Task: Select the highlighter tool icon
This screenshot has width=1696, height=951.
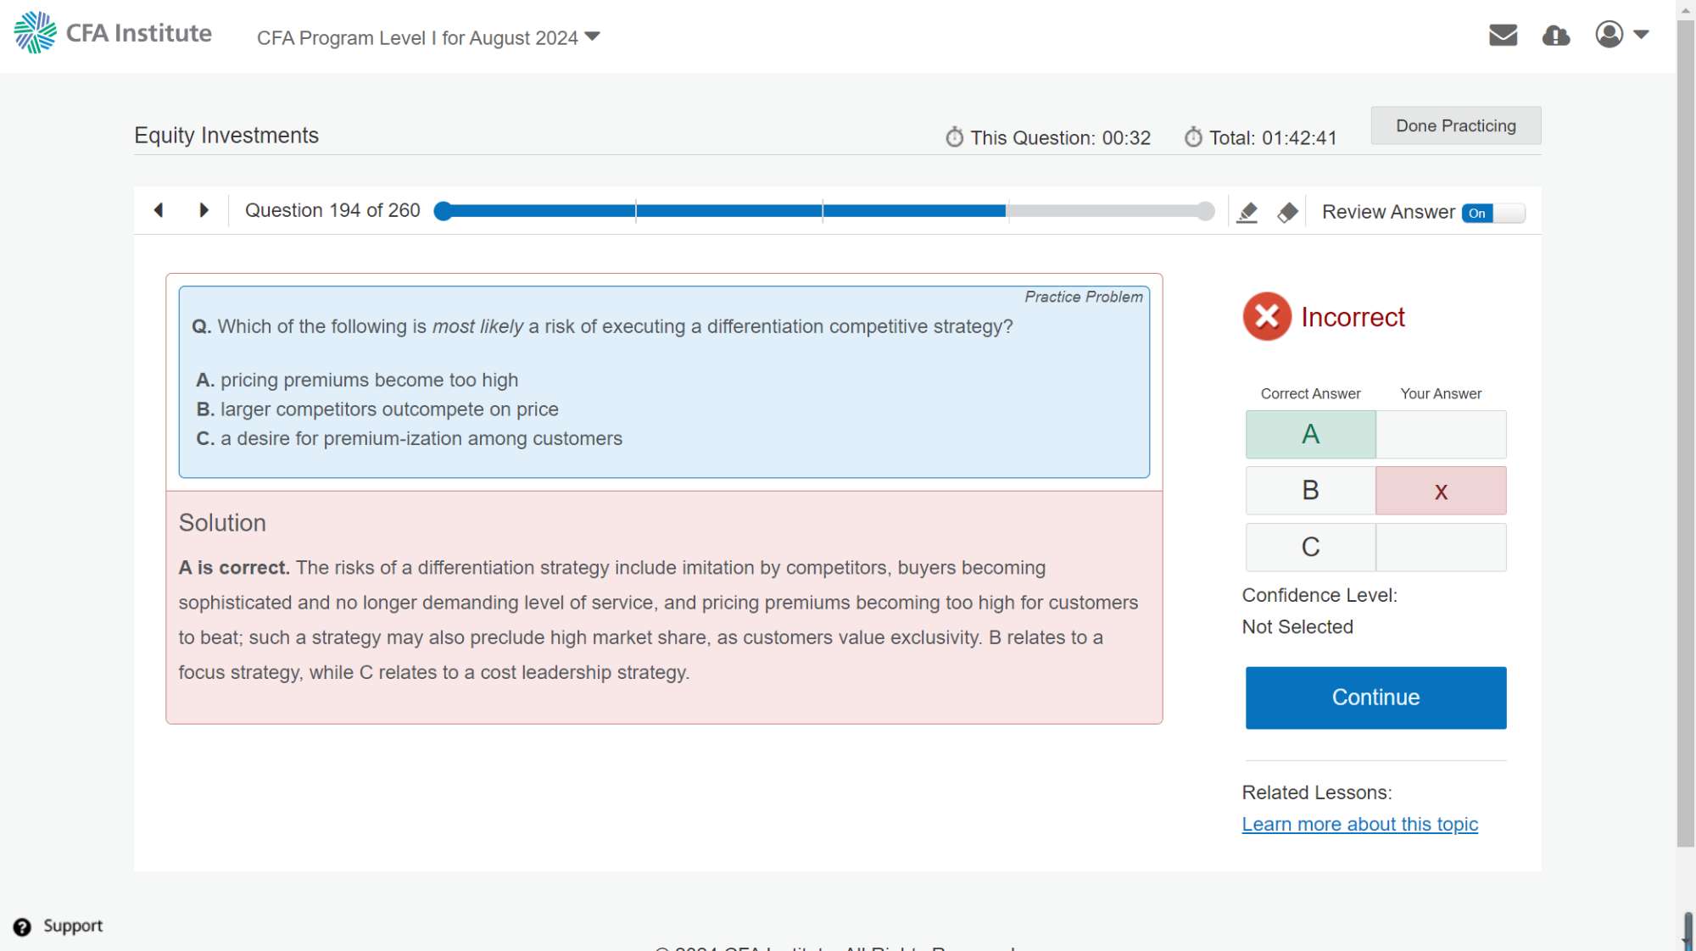Action: [x=1247, y=212]
